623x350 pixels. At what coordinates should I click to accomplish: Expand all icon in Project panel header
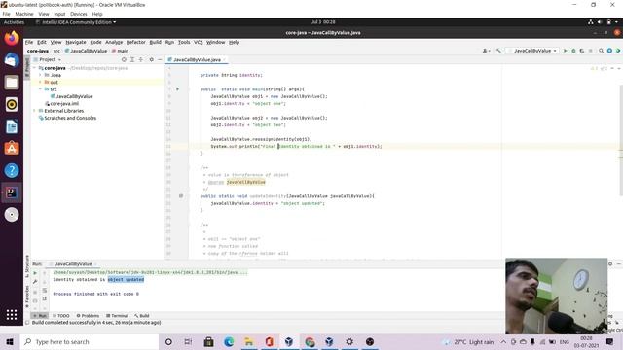132,59
